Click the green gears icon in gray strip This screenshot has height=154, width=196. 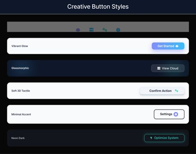105,30
